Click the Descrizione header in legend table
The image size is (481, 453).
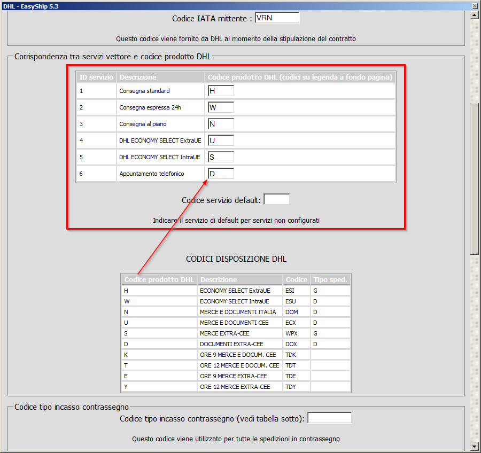(240, 279)
